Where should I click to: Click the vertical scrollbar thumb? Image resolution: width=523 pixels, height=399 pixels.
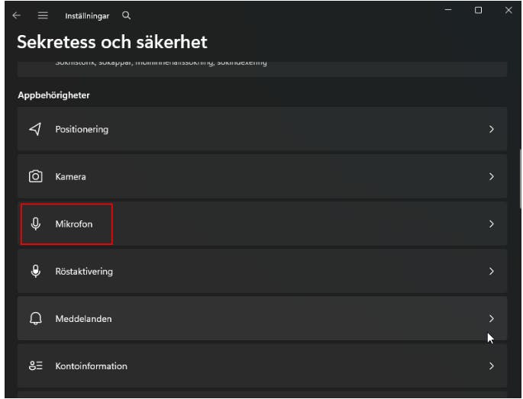520,174
